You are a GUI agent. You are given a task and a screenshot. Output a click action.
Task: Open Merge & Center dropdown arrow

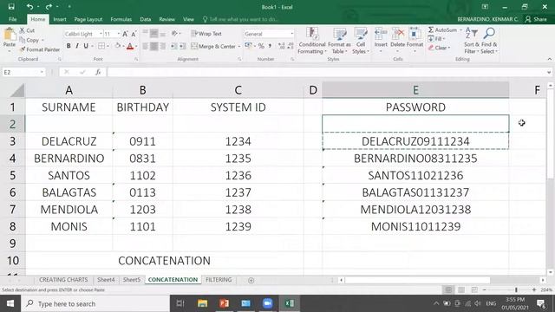coord(239,47)
